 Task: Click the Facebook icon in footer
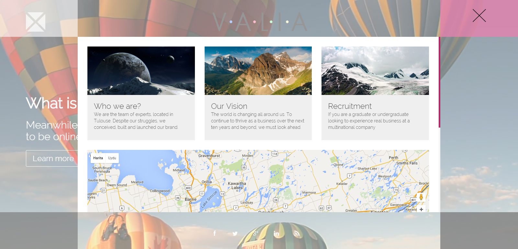coord(215,233)
